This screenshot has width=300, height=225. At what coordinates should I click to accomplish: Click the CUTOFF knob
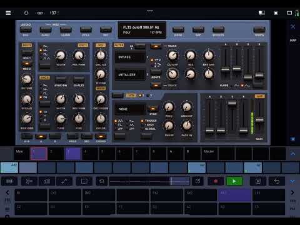click(172, 56)
